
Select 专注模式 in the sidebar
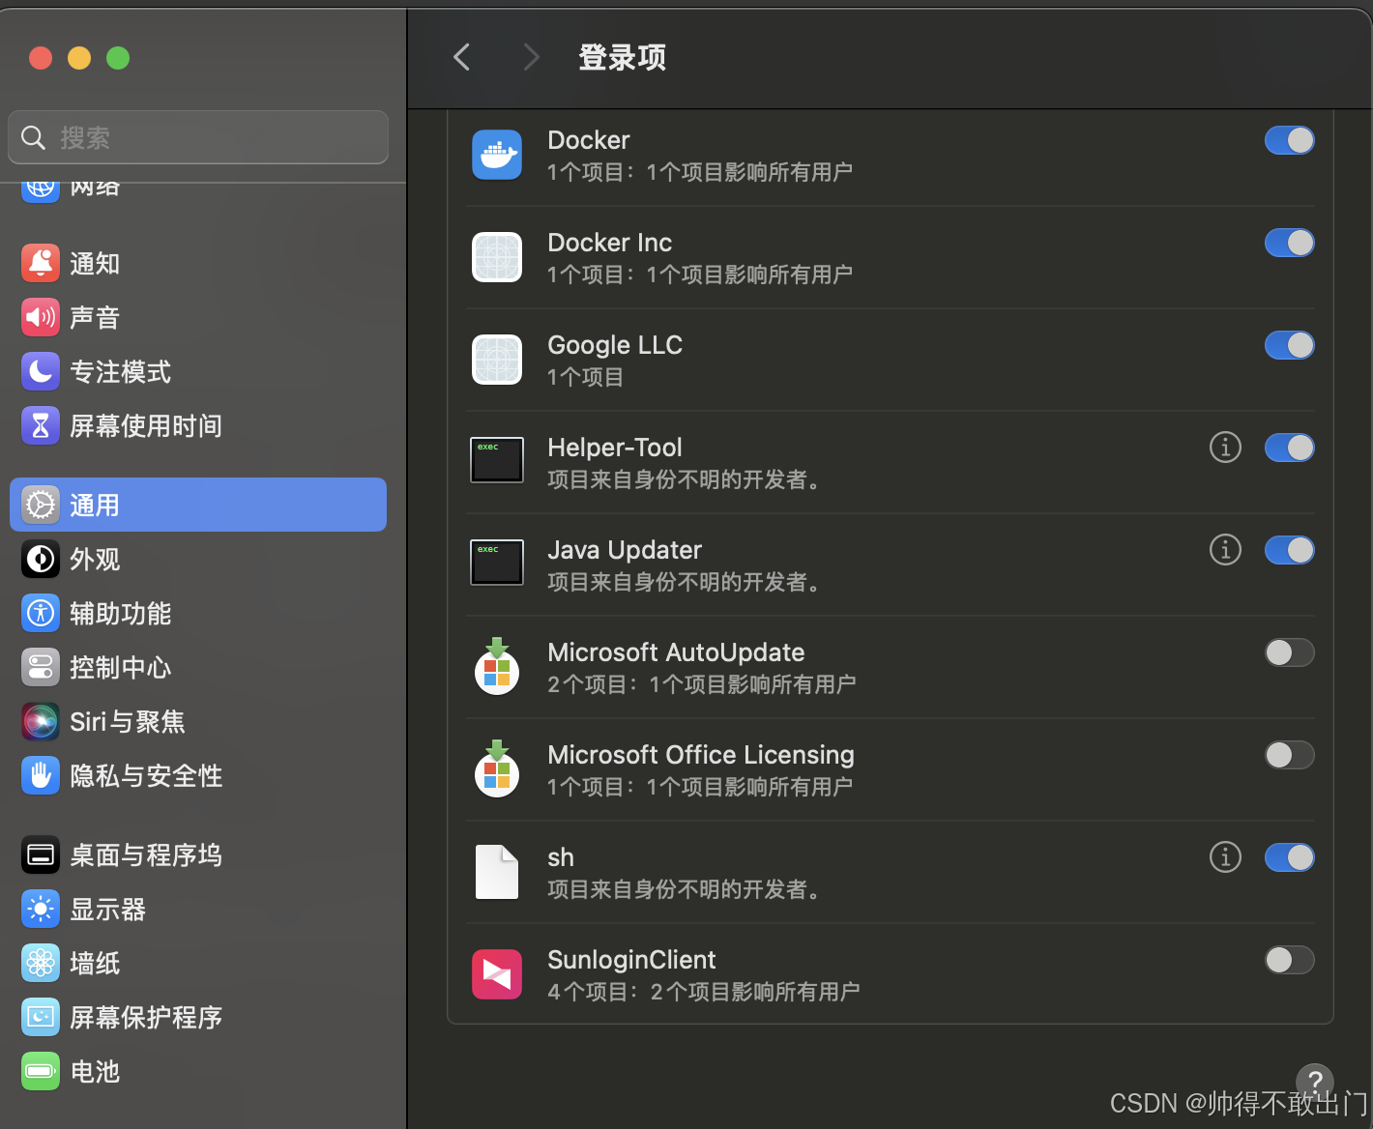click(198, 371)
